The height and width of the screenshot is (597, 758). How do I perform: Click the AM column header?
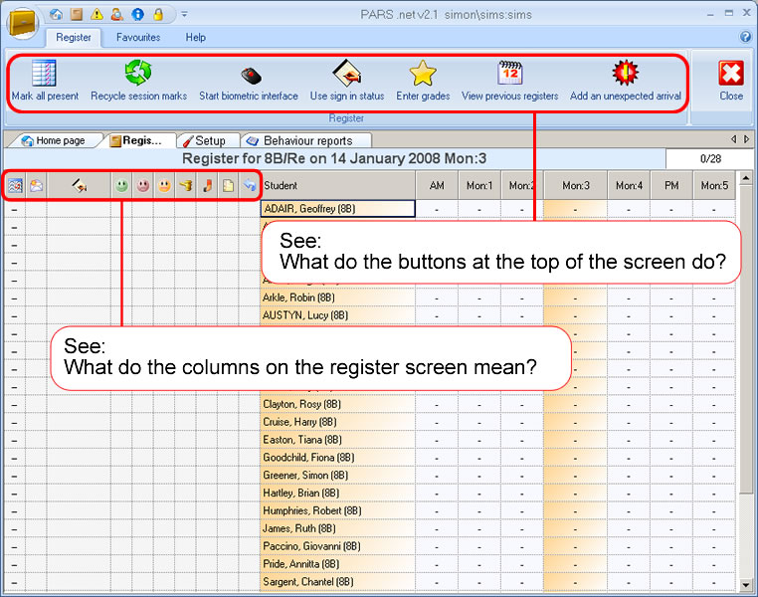coord(437,185)
